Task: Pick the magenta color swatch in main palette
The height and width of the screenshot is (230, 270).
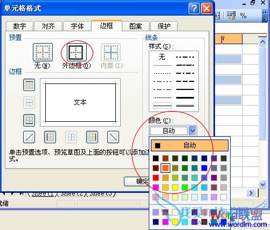Action: click(x=156, y=187)
